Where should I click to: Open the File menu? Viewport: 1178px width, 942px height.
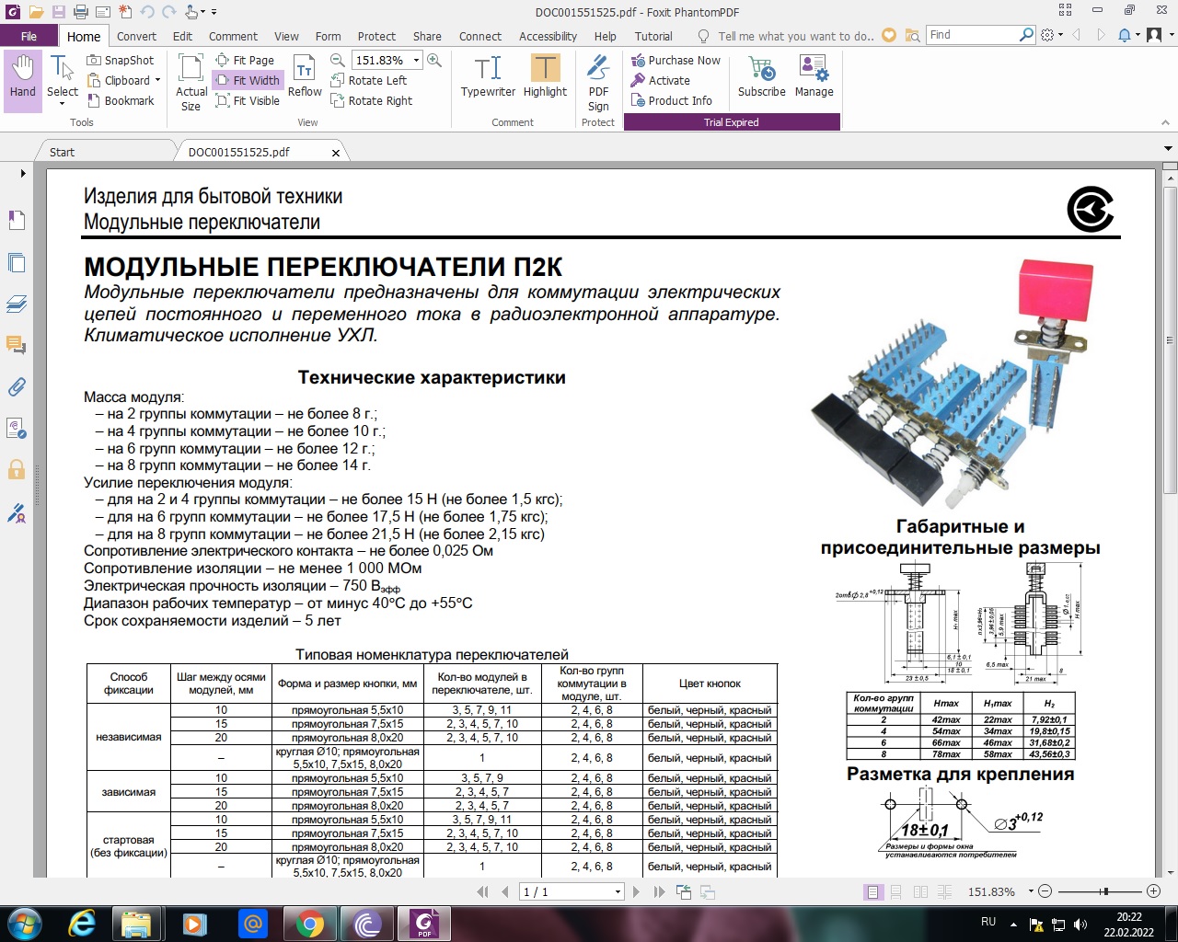(29, 37)
